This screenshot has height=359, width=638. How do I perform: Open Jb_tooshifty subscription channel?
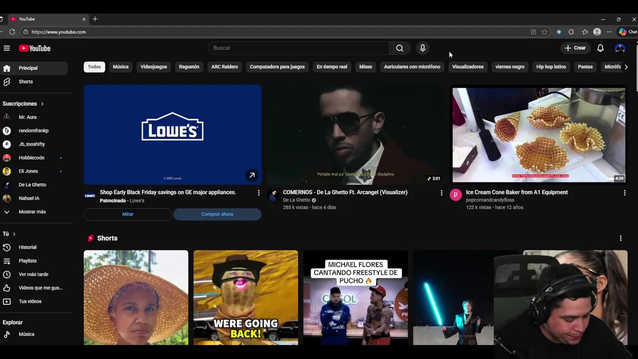[x=33, y=144]
